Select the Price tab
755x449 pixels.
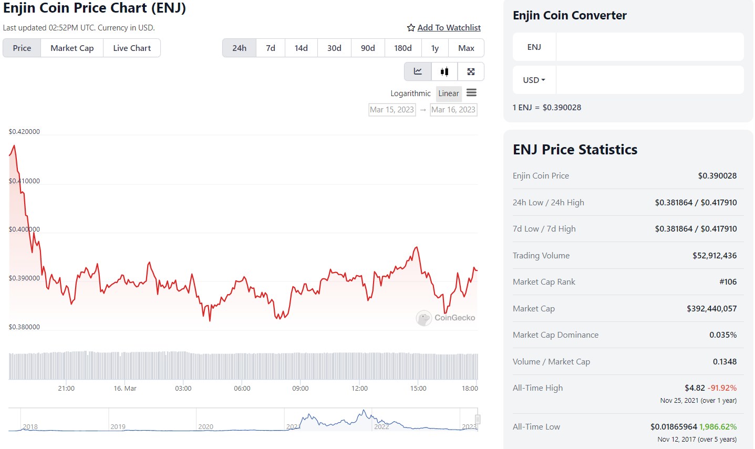tap(22, 48)
